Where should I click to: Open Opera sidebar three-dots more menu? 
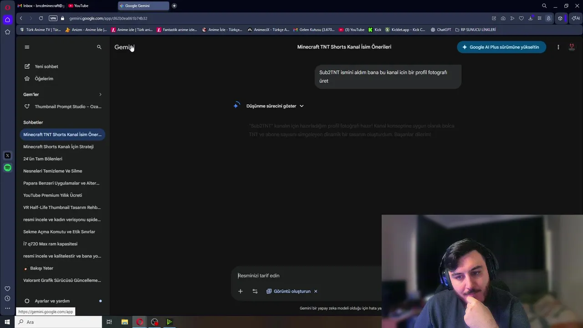(x=7, y=308)
